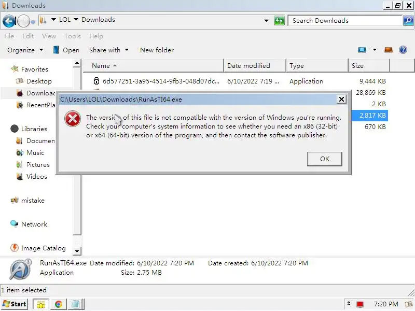Open the views options dropdown arrow
Image resolution: width=415 pixels, height=311 pixels.
[375, 50]
